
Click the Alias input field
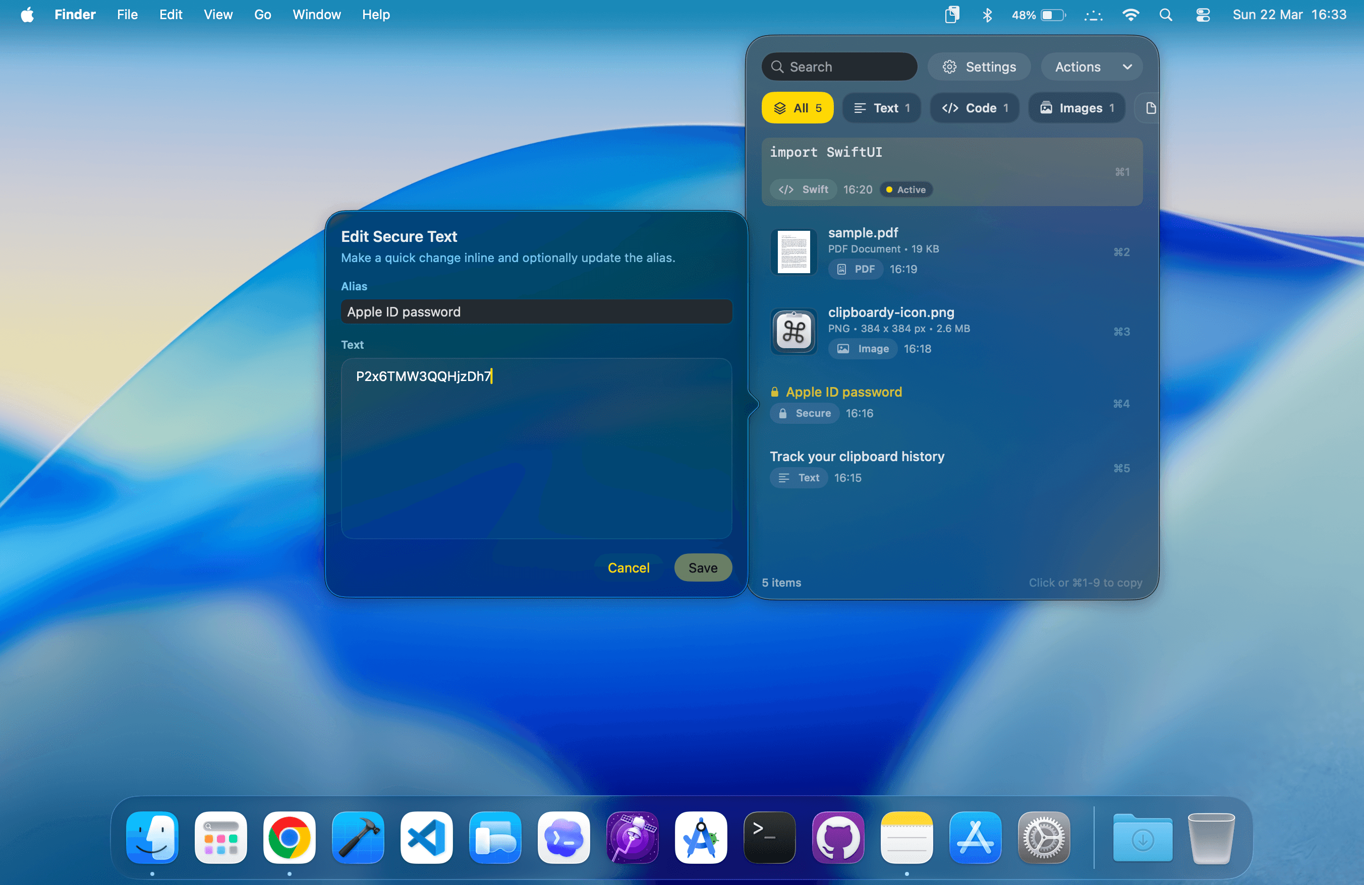click(536, 311)
